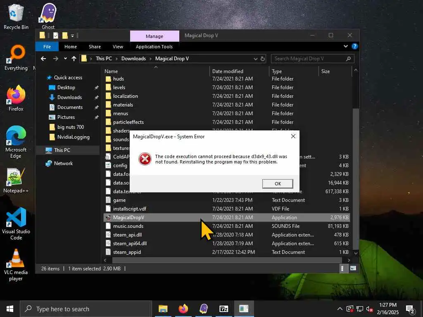
Task: Open the Application Tools tab
Action: [x=154, y=47]
